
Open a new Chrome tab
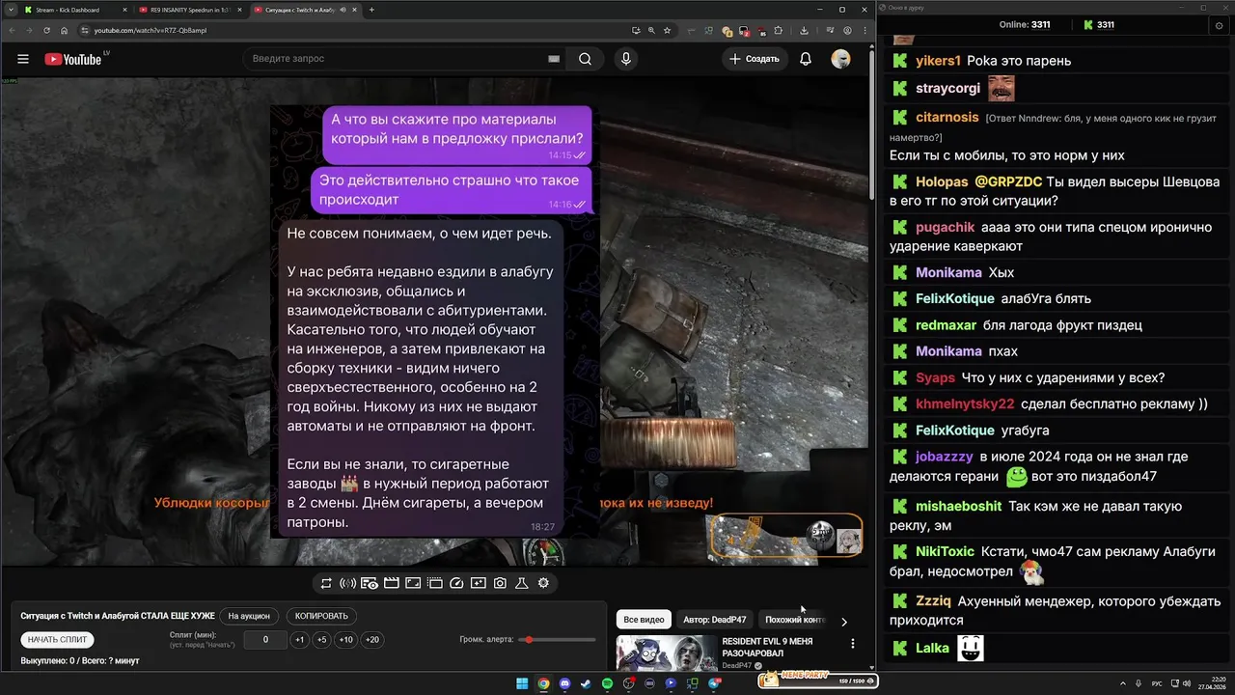pyautogui.click(x=372, y=10)
